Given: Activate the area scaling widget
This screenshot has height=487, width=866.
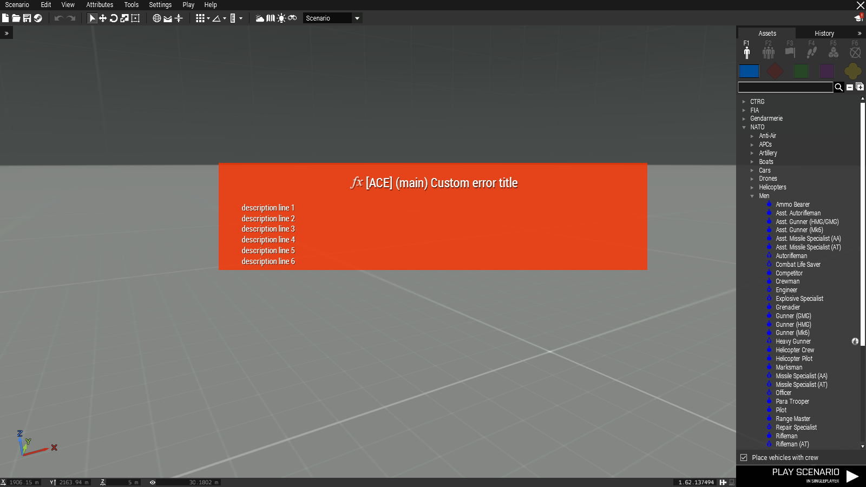Looking at the screenshot, I should [x=135, y=18].
